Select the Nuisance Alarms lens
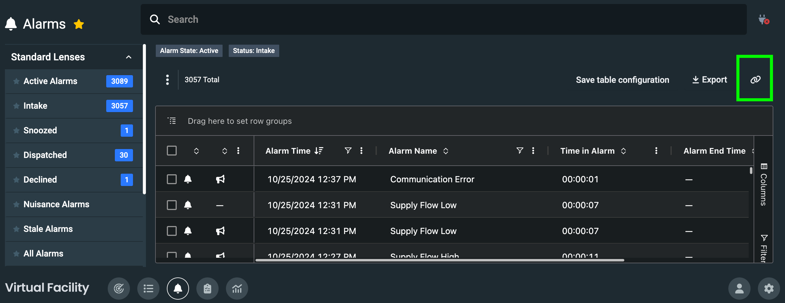785x303 pixels. 56,204
